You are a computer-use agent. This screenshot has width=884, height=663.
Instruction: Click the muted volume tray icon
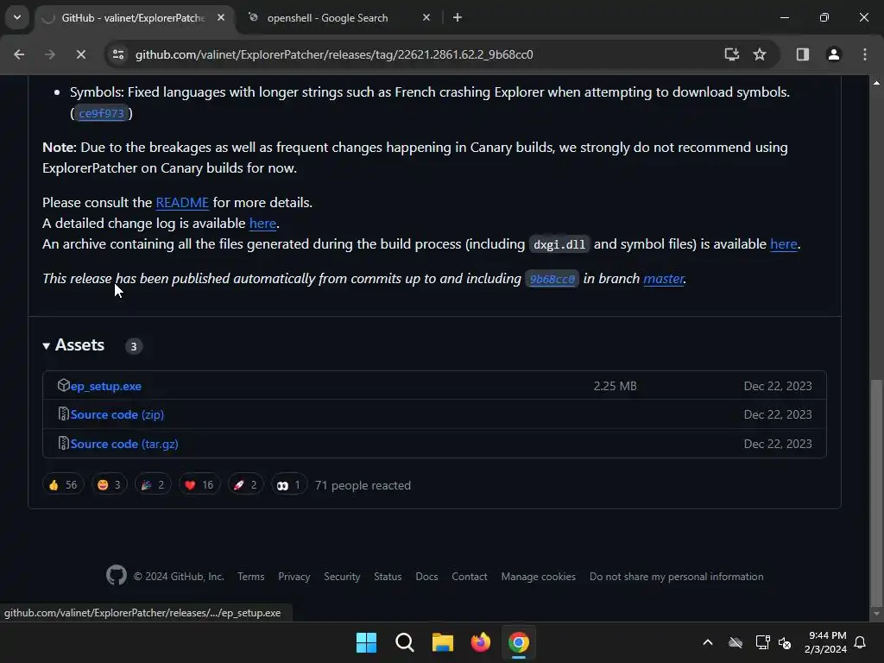coord(785,642)
